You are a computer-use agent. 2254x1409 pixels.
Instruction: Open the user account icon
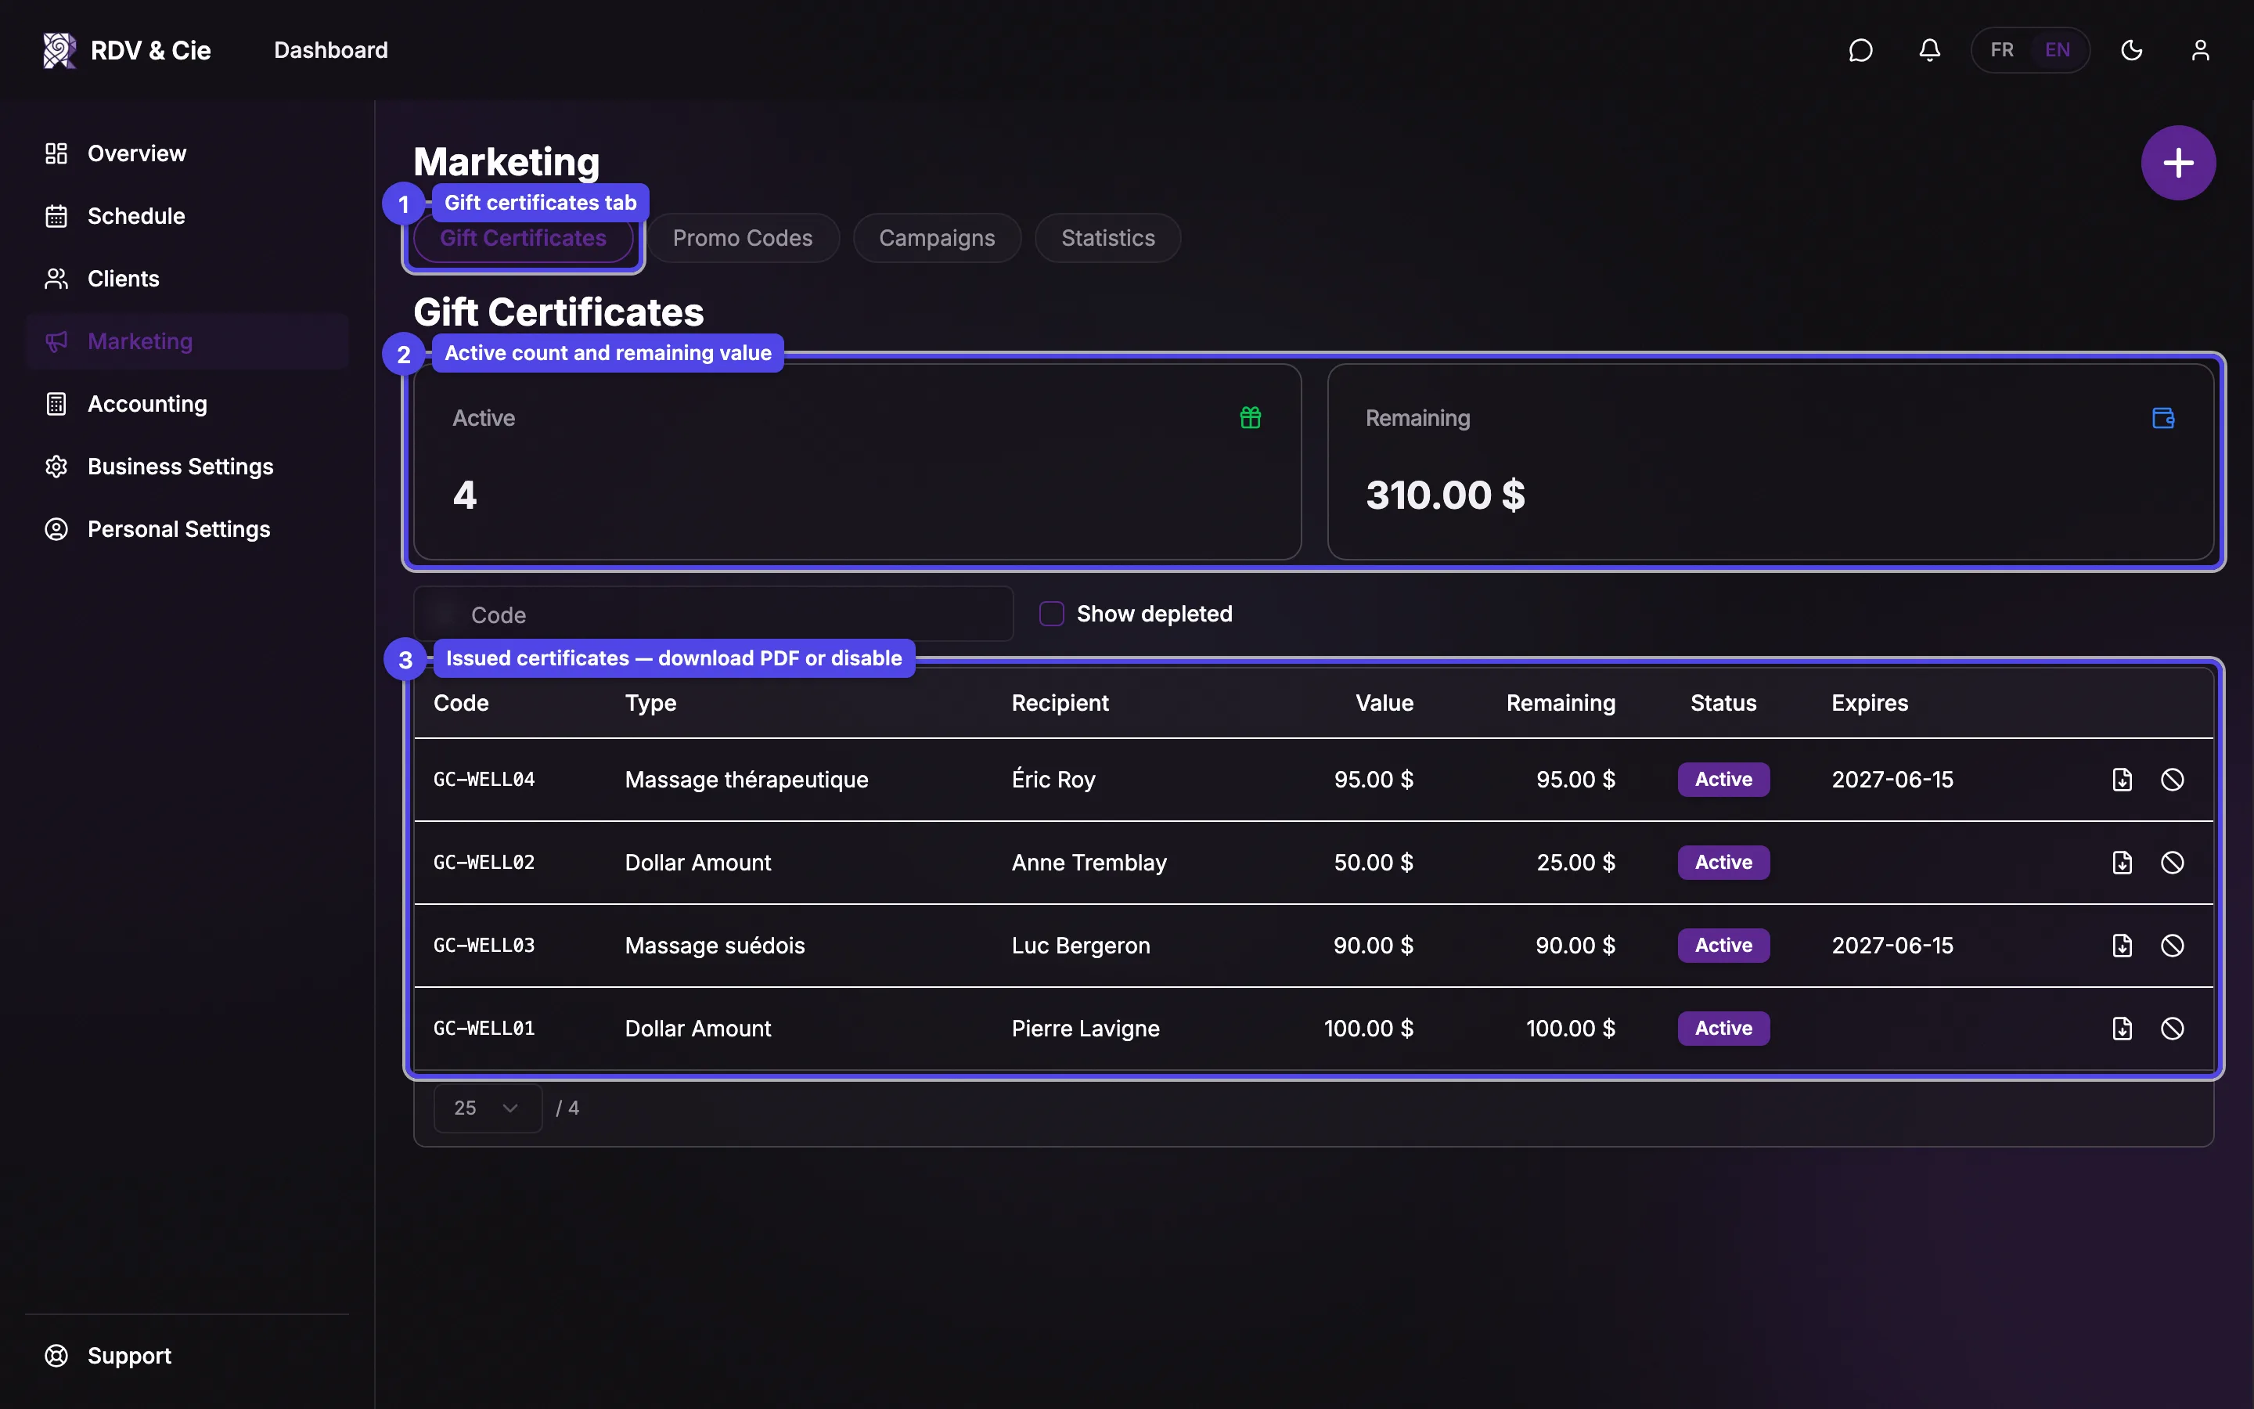[2200, 50]
